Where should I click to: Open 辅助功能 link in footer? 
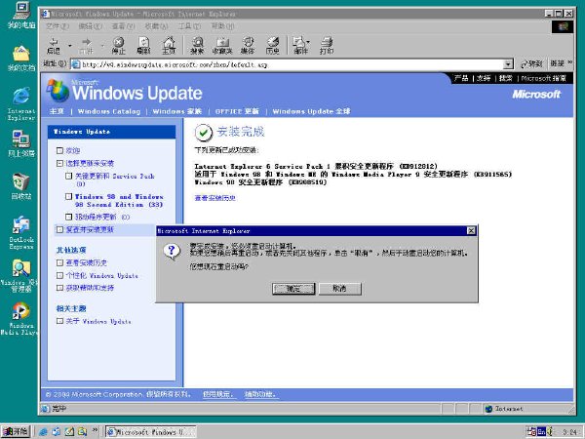[261, 394]
